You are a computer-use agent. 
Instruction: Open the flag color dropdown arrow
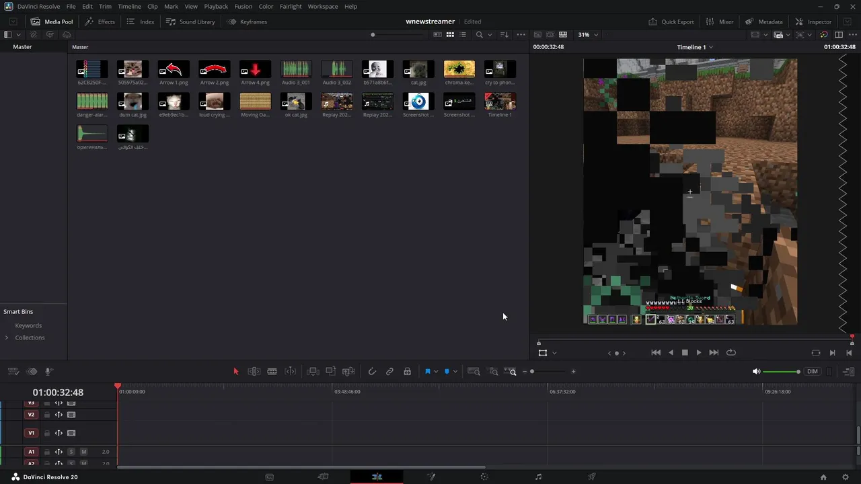tap(436, 372)
